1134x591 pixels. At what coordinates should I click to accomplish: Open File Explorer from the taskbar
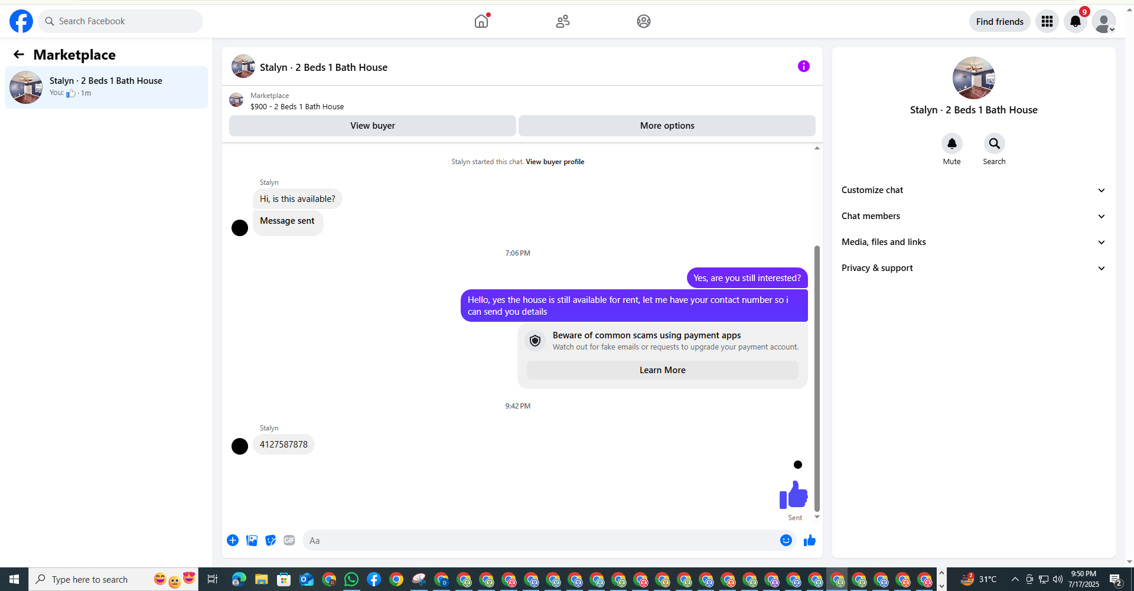tap(261, 579)
